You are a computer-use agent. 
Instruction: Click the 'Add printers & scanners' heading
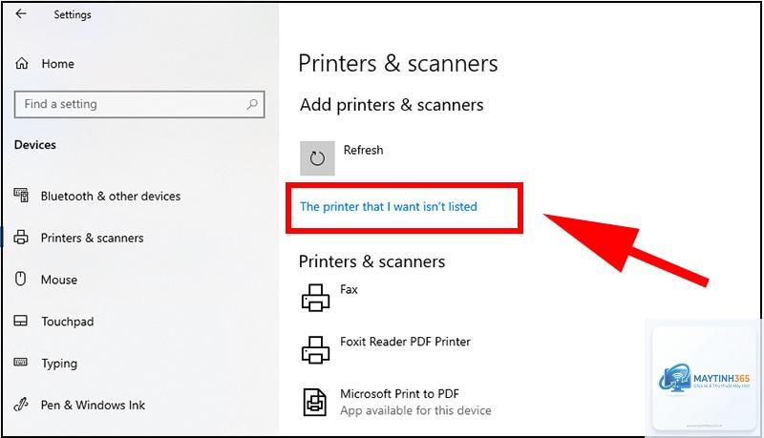(x=392, y=105)
